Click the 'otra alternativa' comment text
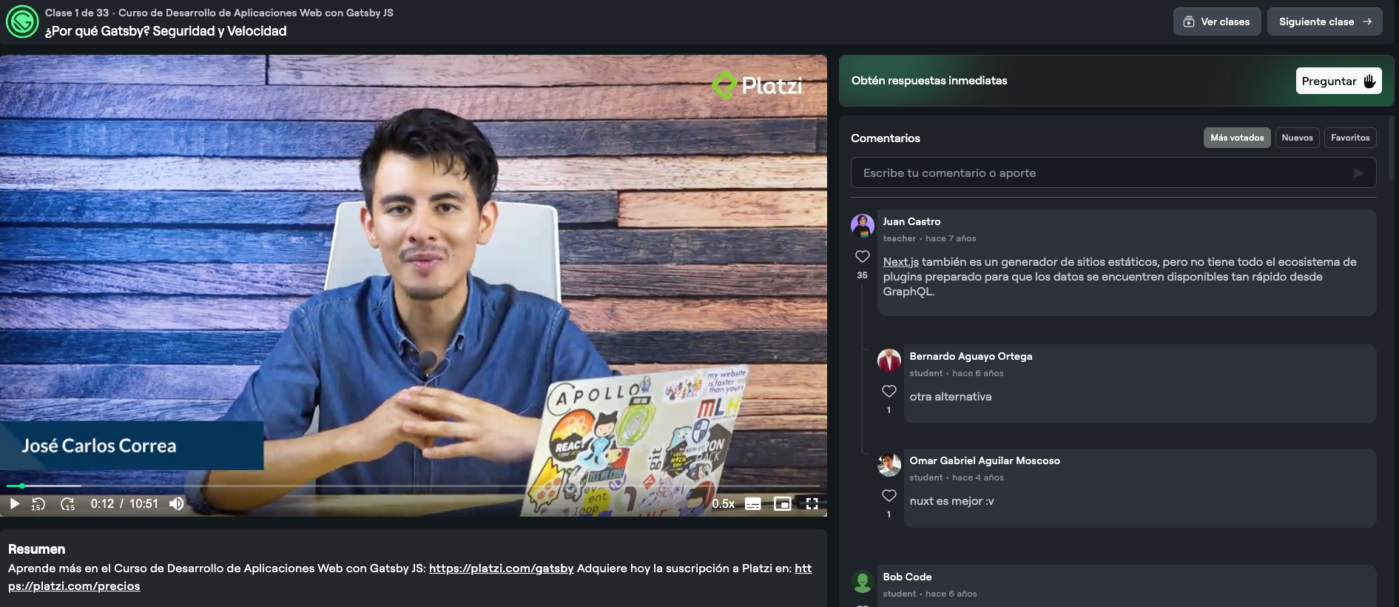The image size is (1399, 607). pyautogui.click(x=951, y=397)
